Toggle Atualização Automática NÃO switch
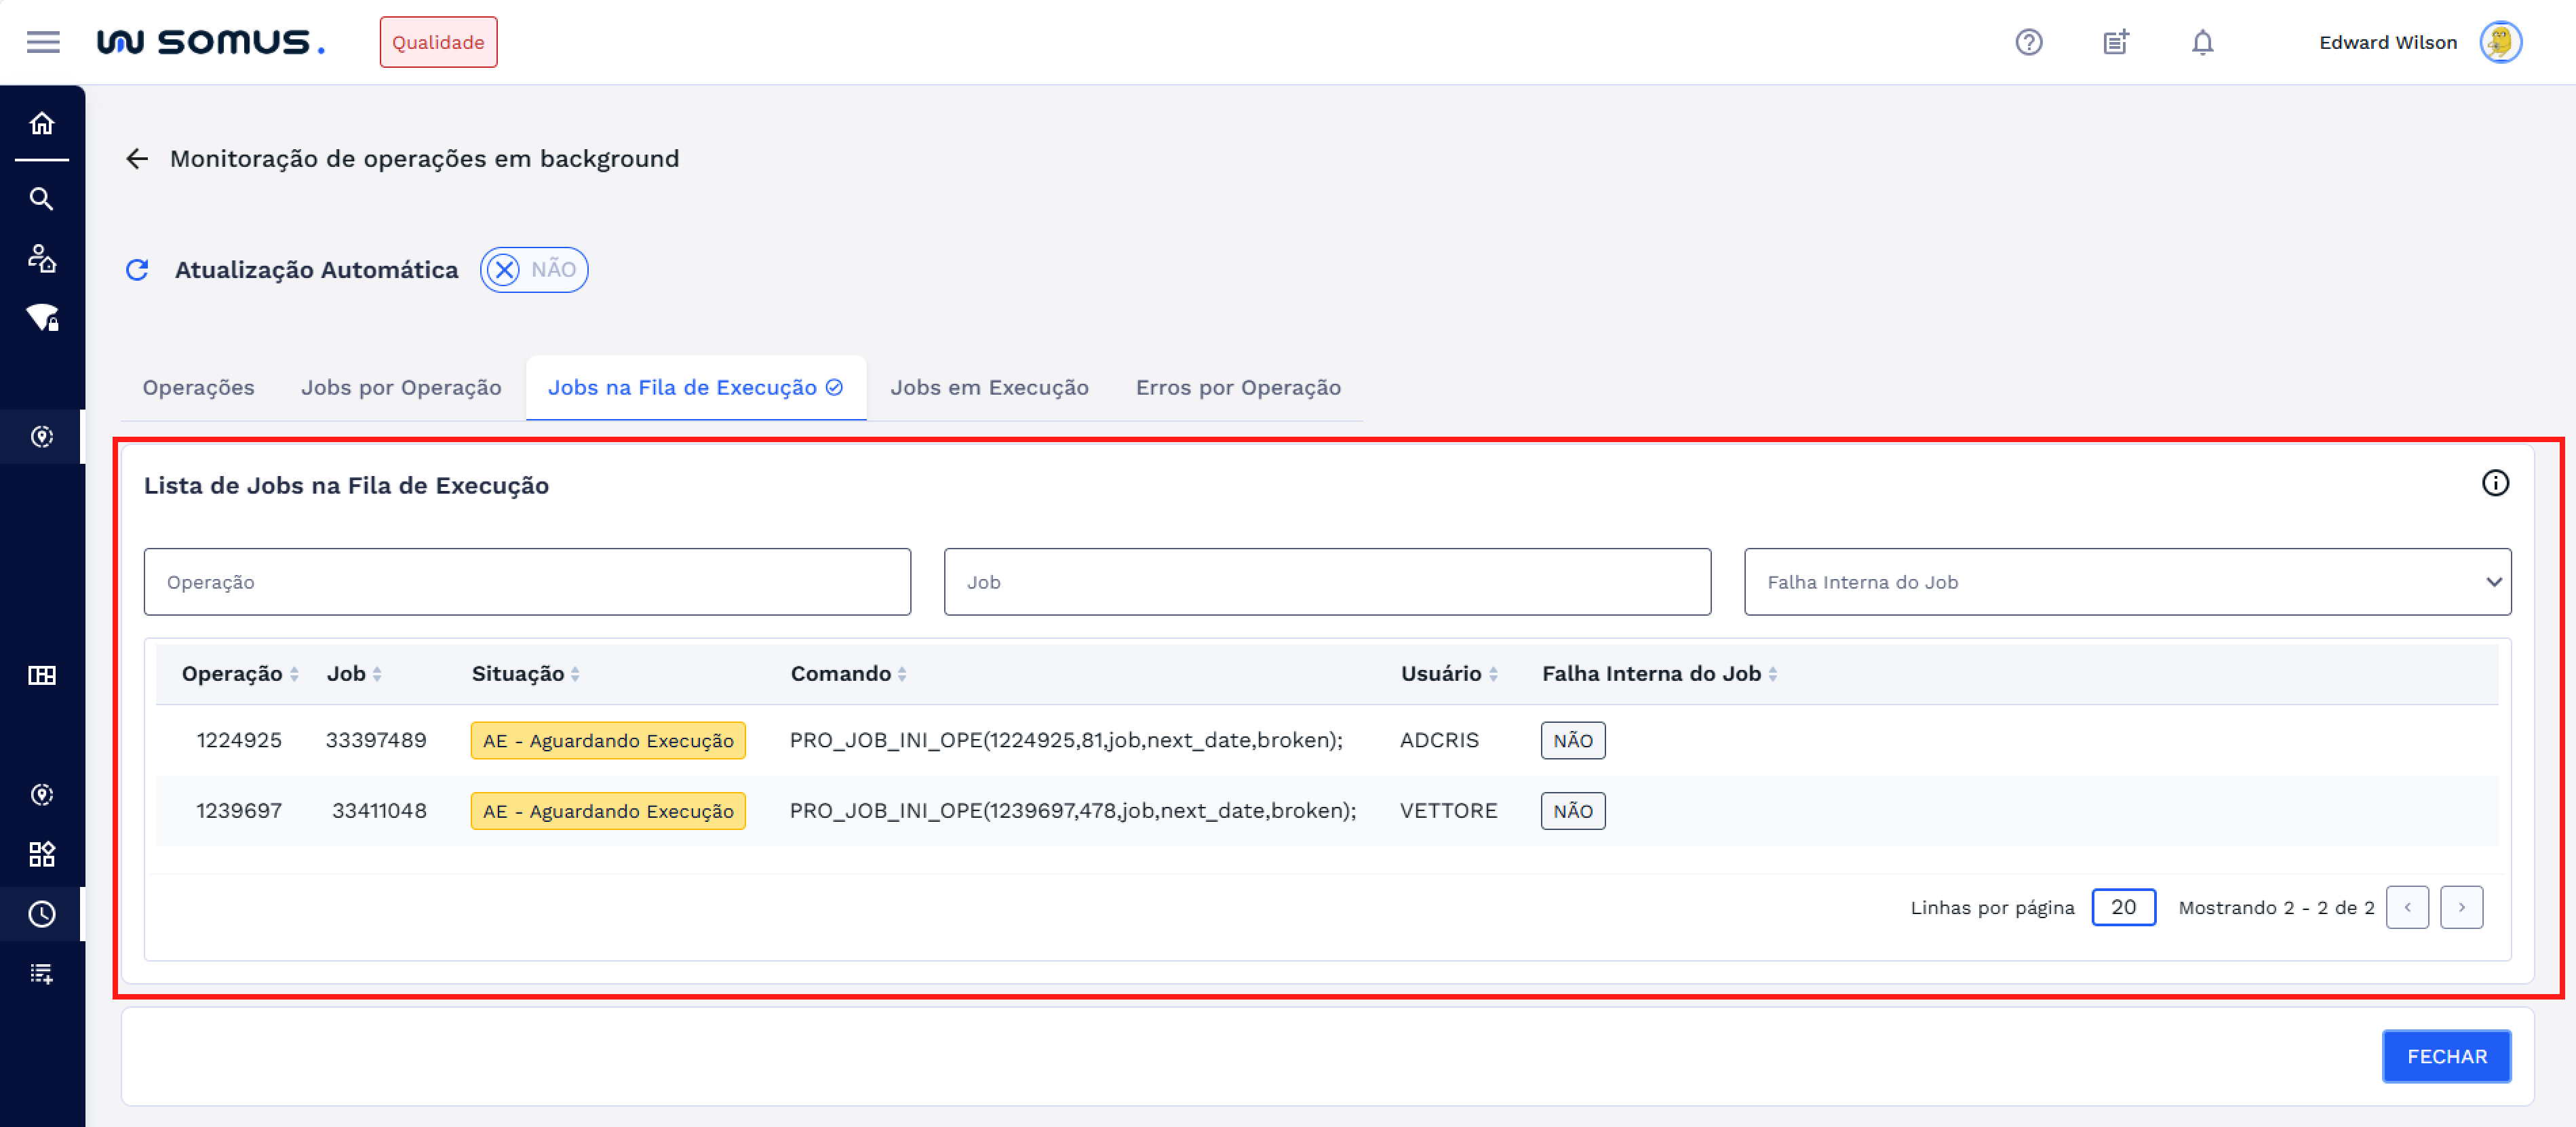Screen dimensions: 2576x1127 [x=533, y=269]
